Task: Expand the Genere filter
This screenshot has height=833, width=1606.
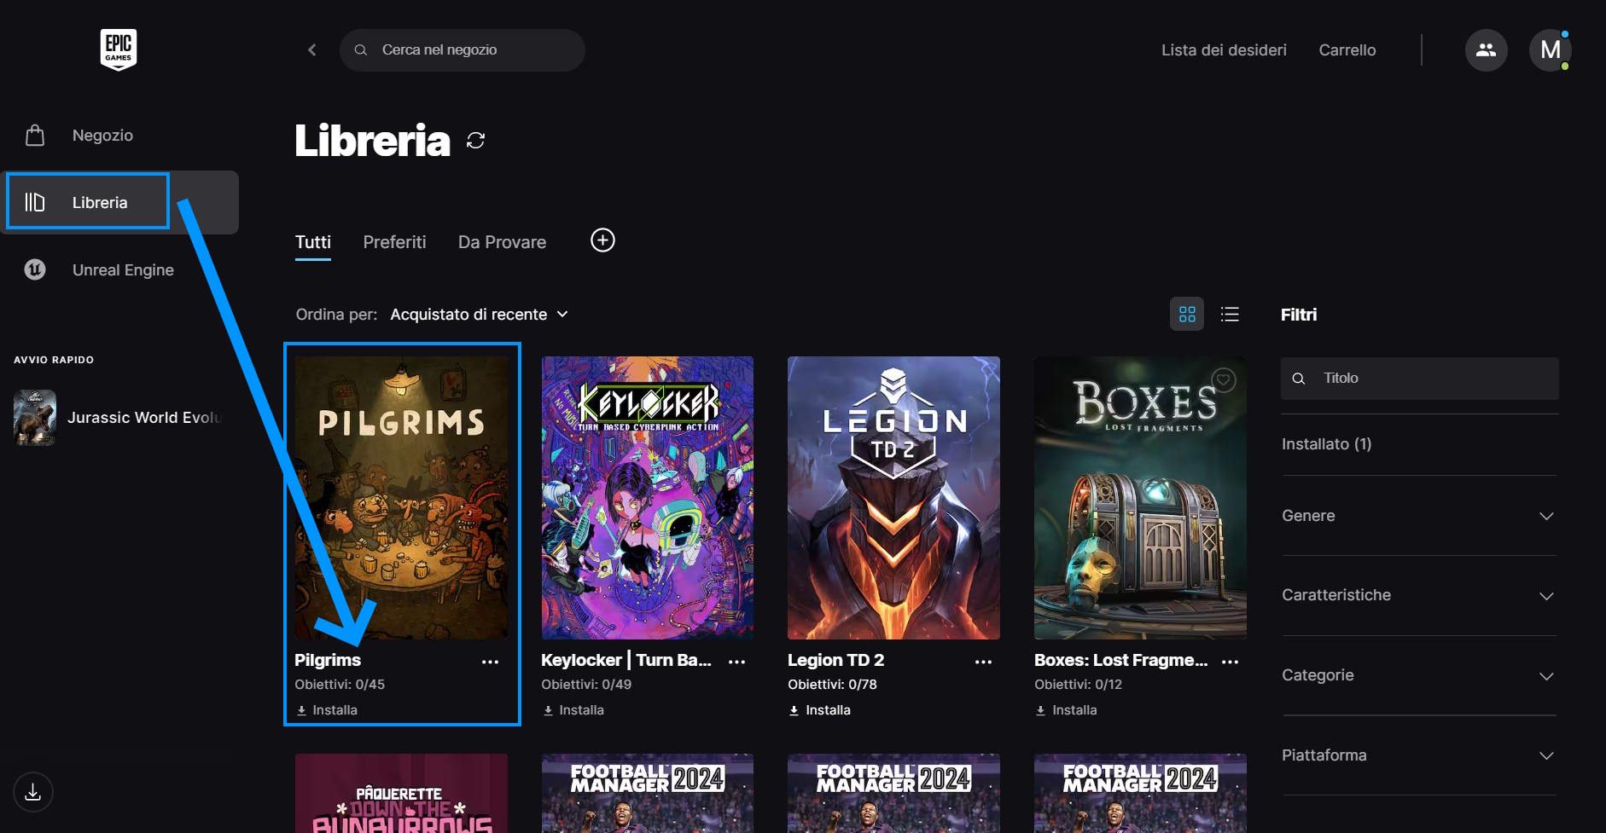Action: [1420, 516]
